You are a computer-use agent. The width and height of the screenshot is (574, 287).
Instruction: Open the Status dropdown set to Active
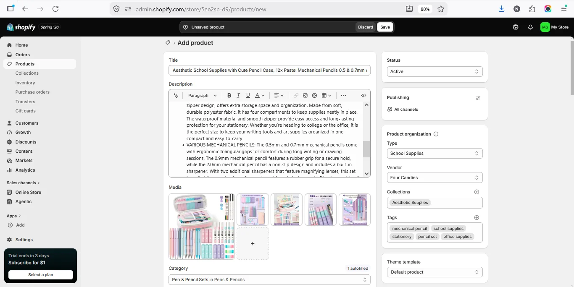pos(434,72)
